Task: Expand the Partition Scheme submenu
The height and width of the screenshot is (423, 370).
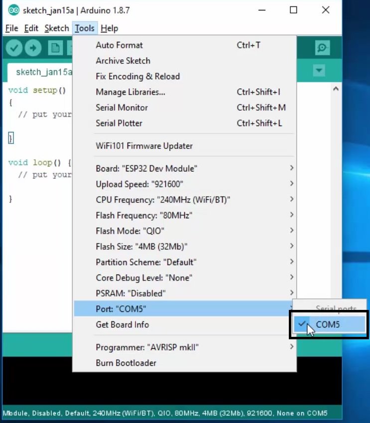Action: 185,262
